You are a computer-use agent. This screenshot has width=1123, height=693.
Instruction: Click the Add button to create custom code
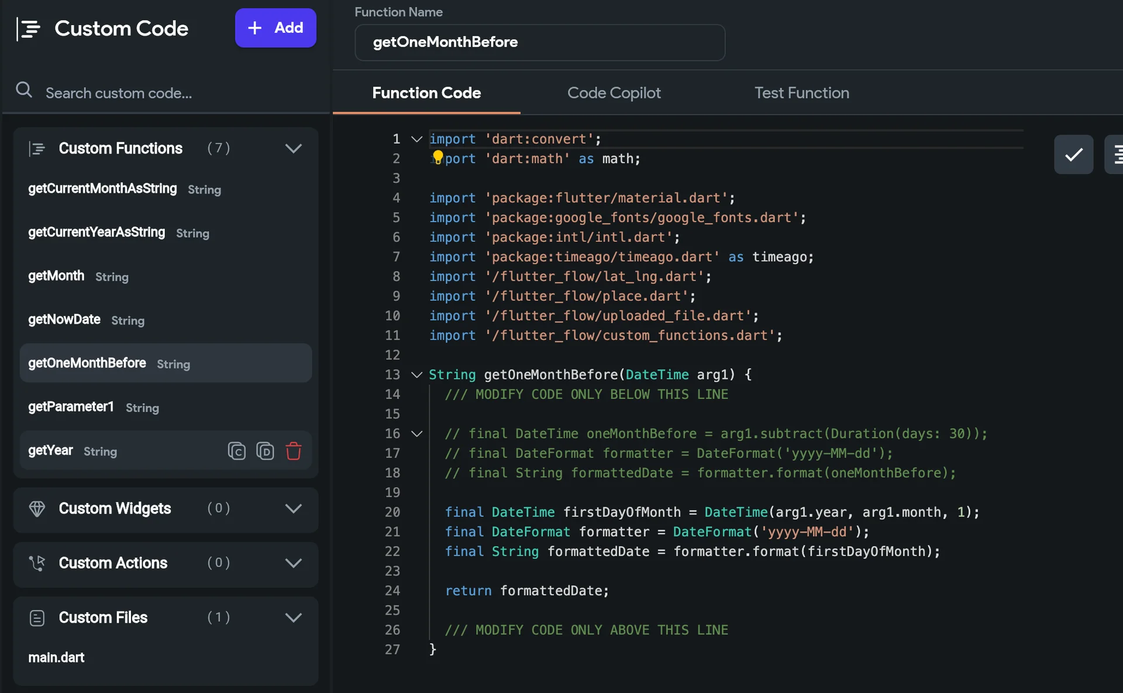click(x=275, y=27)
